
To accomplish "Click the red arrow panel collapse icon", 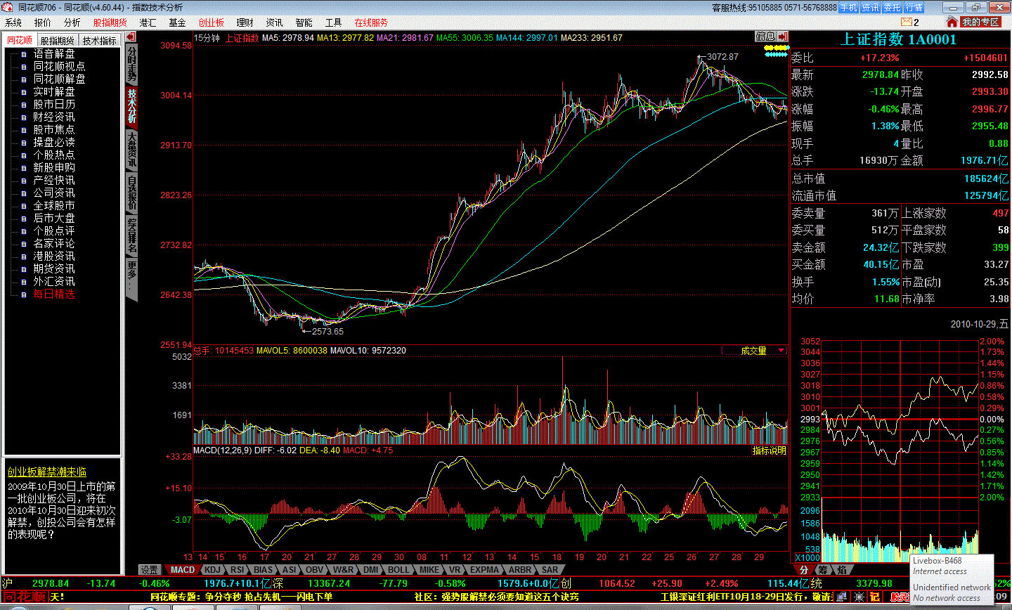I will 783,37.
